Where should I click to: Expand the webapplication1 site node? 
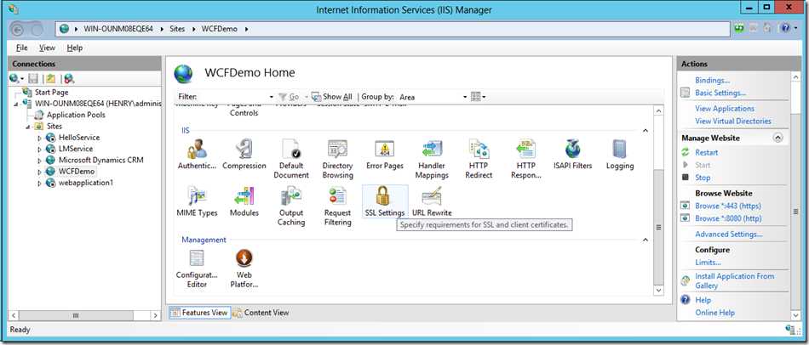point(40,184)
